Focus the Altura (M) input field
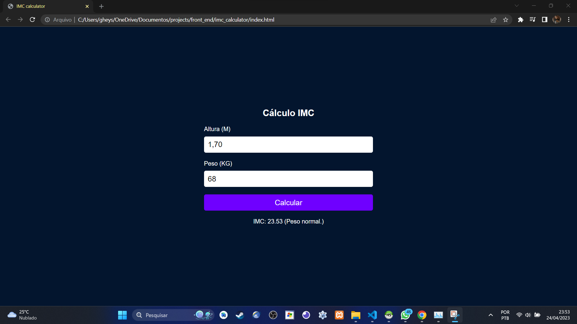This screenshot has width=577, height=324. point(288,145)
